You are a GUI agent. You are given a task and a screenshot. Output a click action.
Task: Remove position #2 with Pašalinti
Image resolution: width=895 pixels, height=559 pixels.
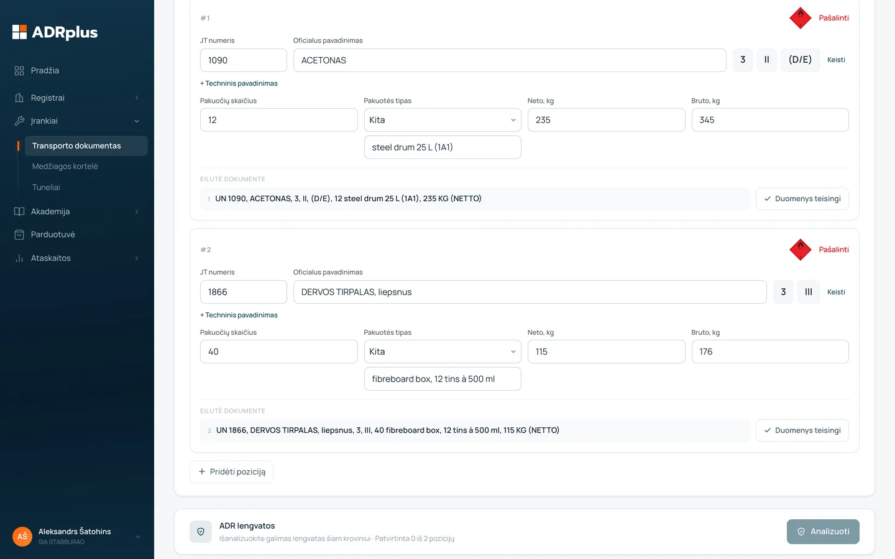(x=833, y=250)
